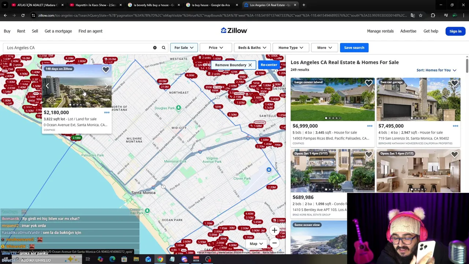469x264 pixels.
Task: Open the $7,495,000 Two car garage photo
Action: (x=418, y=99)
